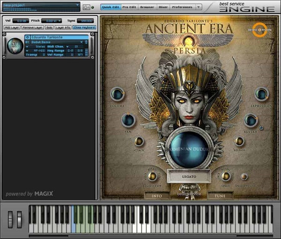Screen dimensions: 281x239
Task: Click the Volume knob
Action: [117, 94]
